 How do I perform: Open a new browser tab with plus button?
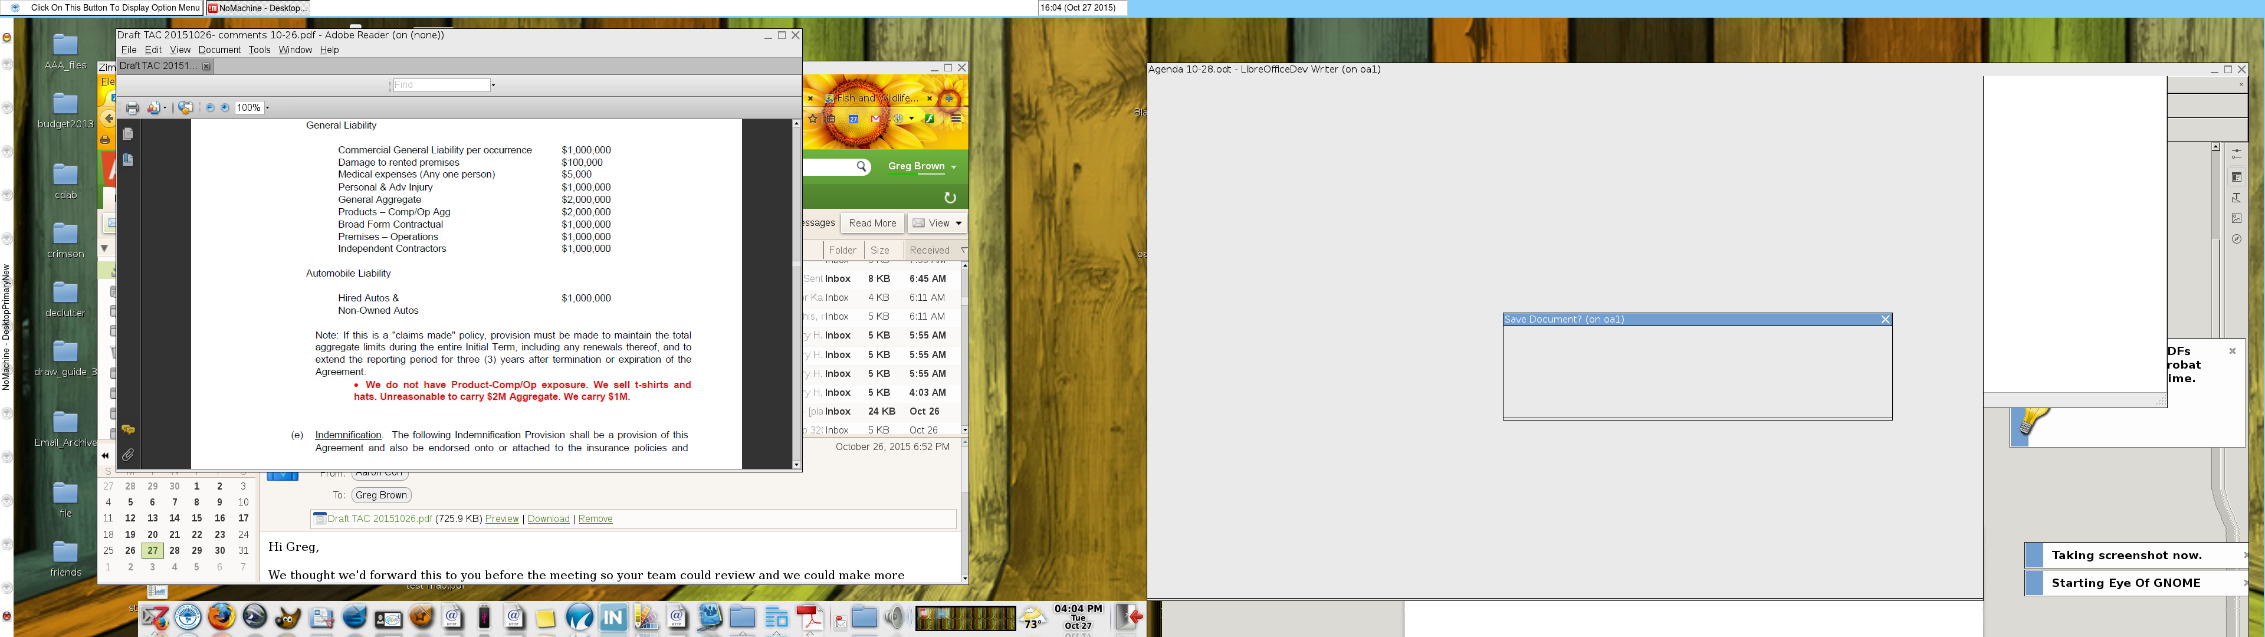[x=948, y=98]
